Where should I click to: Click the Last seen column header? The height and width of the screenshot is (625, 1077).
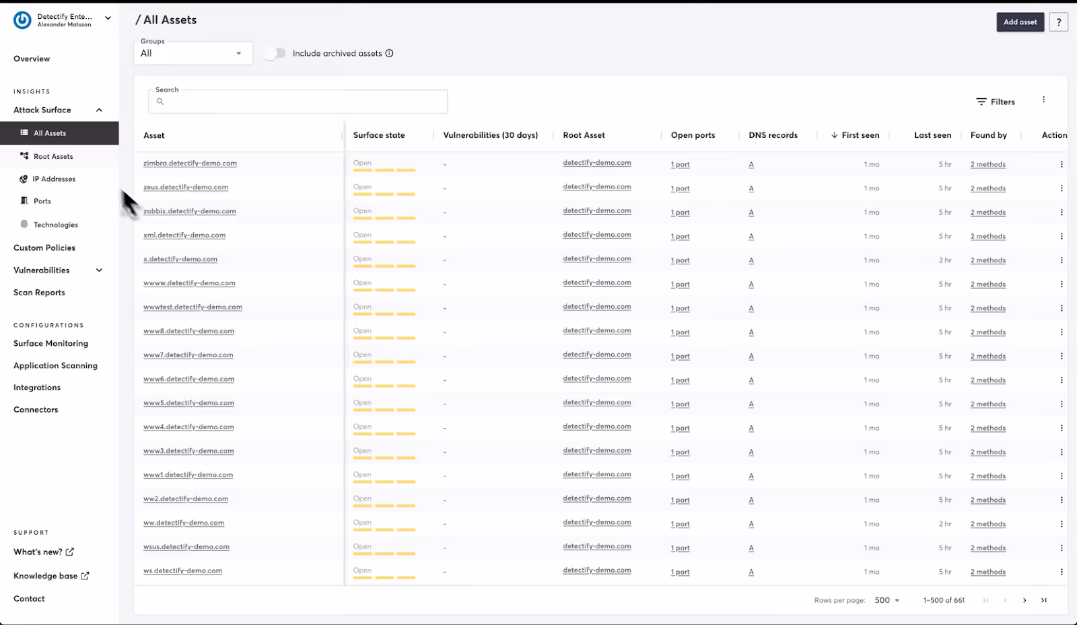(x=932, y=135)
